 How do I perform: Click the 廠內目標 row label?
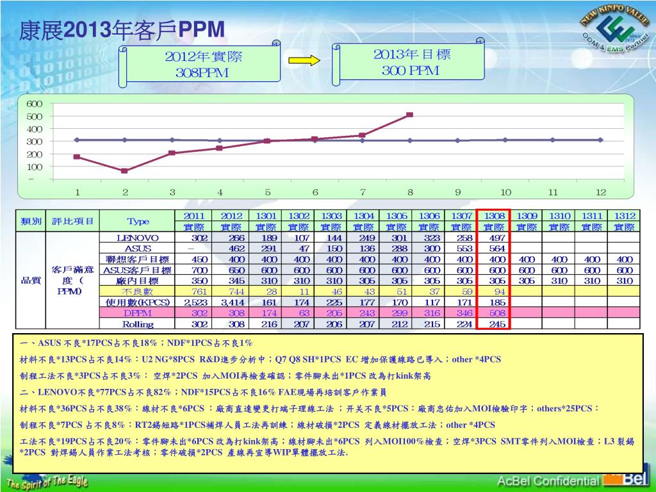click(137, 281)
